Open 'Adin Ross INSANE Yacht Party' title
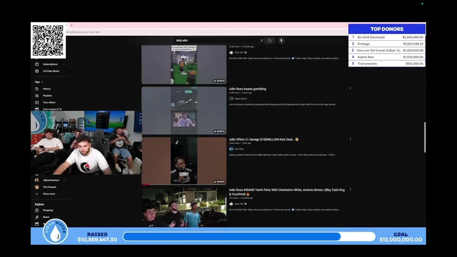This screenshot has width=457, height=257. click(x=287, y=192)
